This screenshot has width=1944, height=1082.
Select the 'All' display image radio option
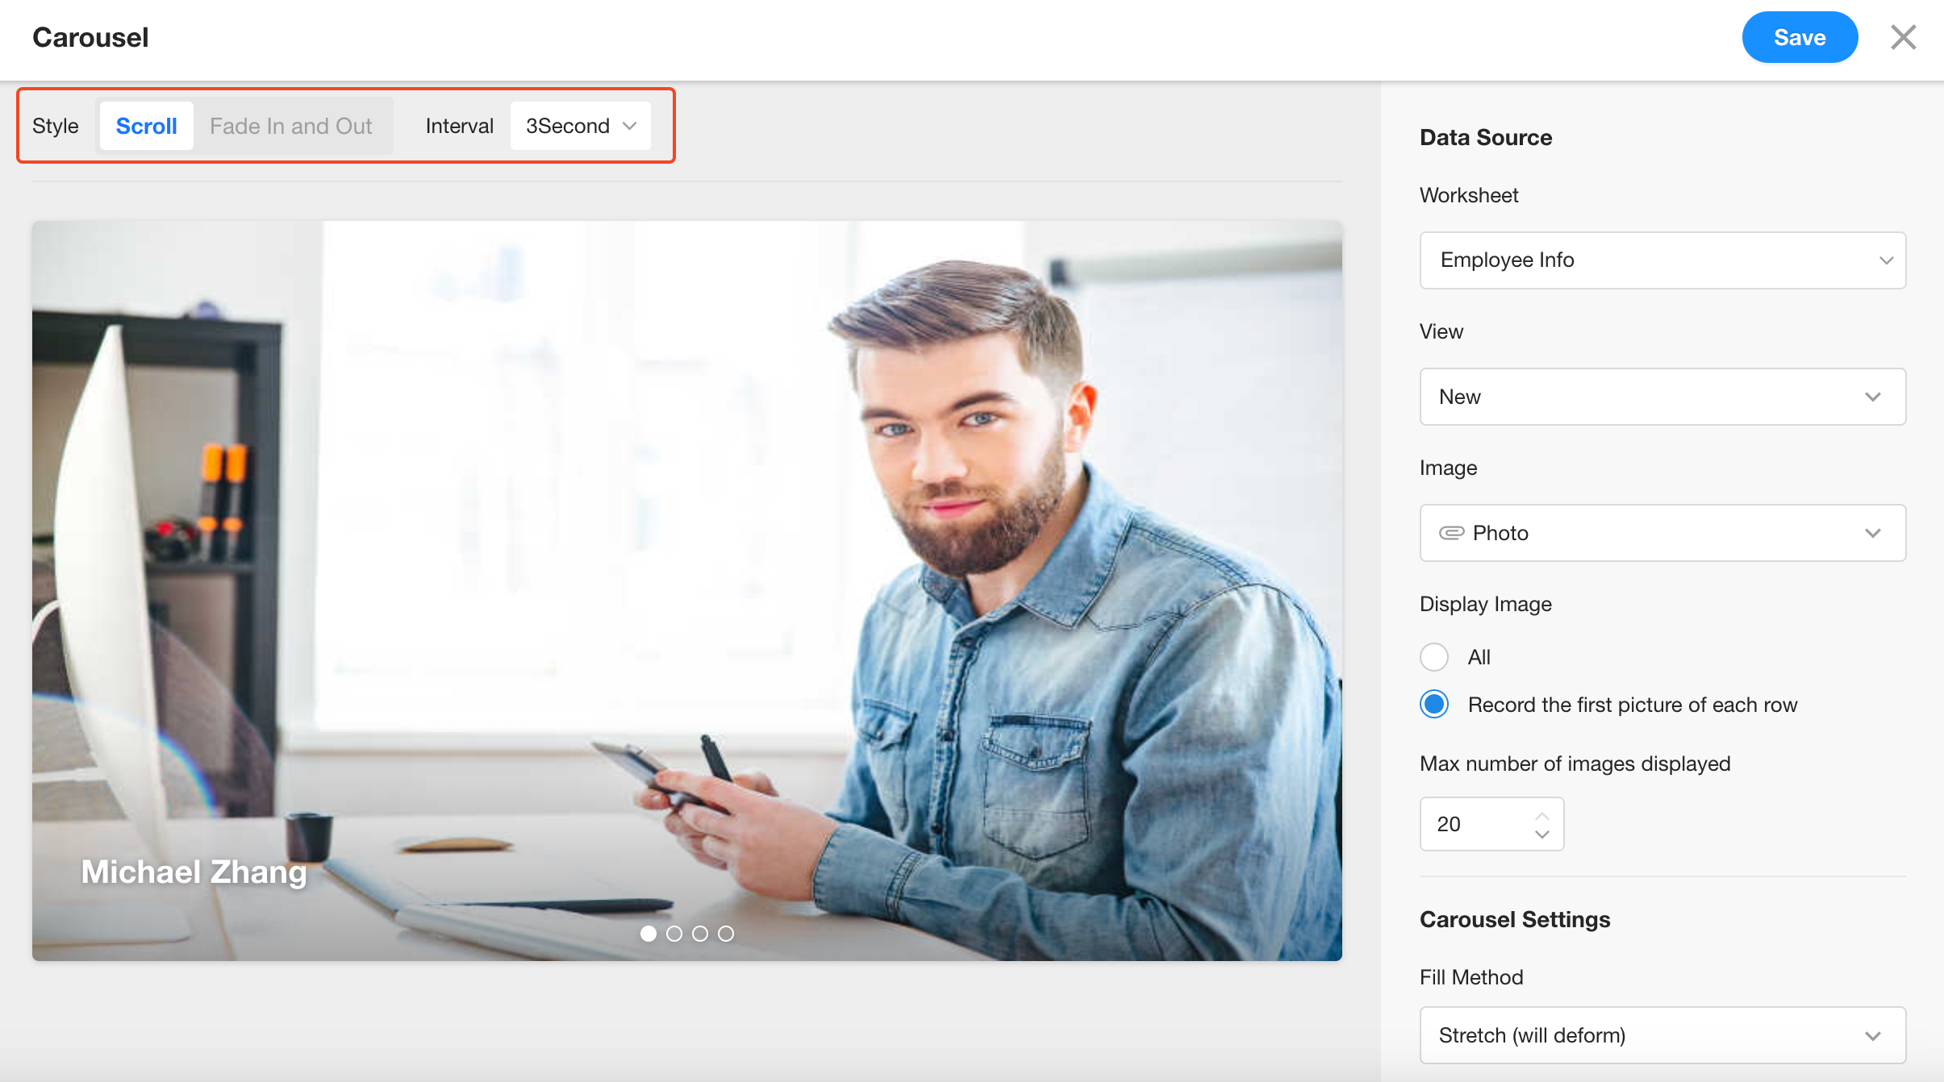coord(1434,657)
